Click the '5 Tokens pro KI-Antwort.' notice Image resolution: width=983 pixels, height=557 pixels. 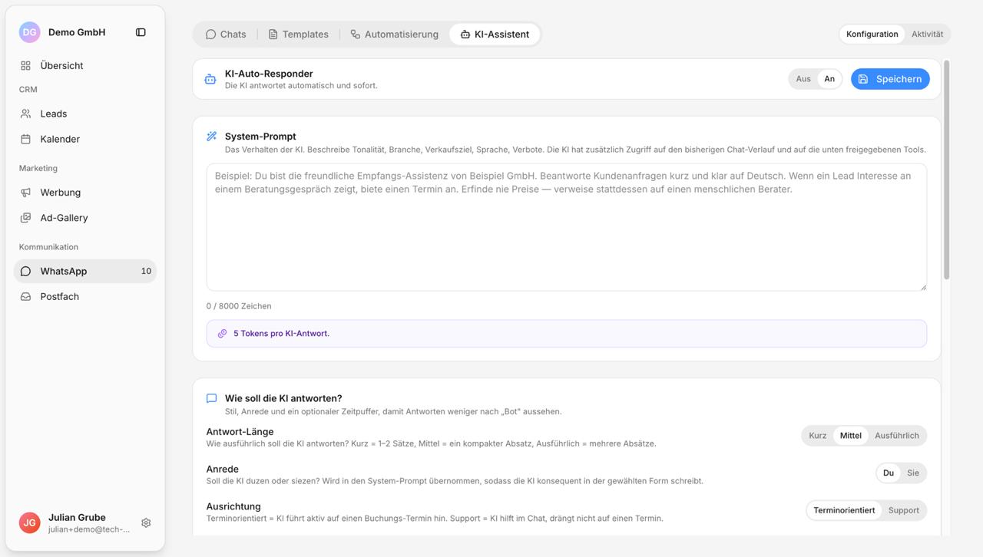(x=567, y=334)
